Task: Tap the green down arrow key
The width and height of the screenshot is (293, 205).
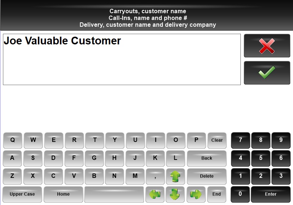Action: coord(175,194)
